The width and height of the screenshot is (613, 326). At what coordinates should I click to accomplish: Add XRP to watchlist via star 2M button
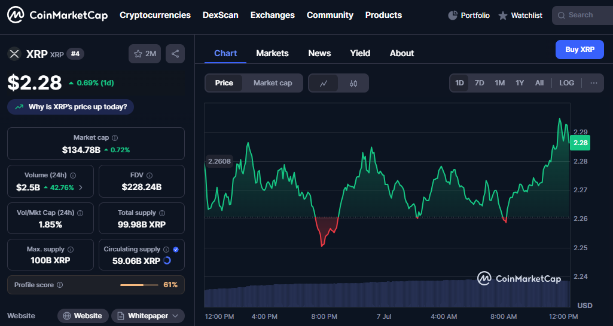[145, 54]
